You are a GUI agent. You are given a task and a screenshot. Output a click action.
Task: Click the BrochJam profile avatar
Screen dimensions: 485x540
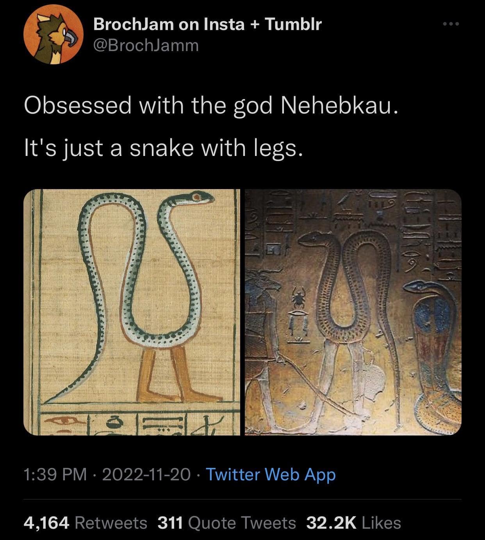[53, 35]
